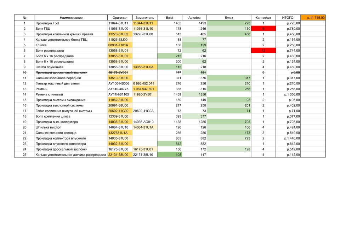
Task: Select the total р.1 446,00
Action: coord(288,138)
